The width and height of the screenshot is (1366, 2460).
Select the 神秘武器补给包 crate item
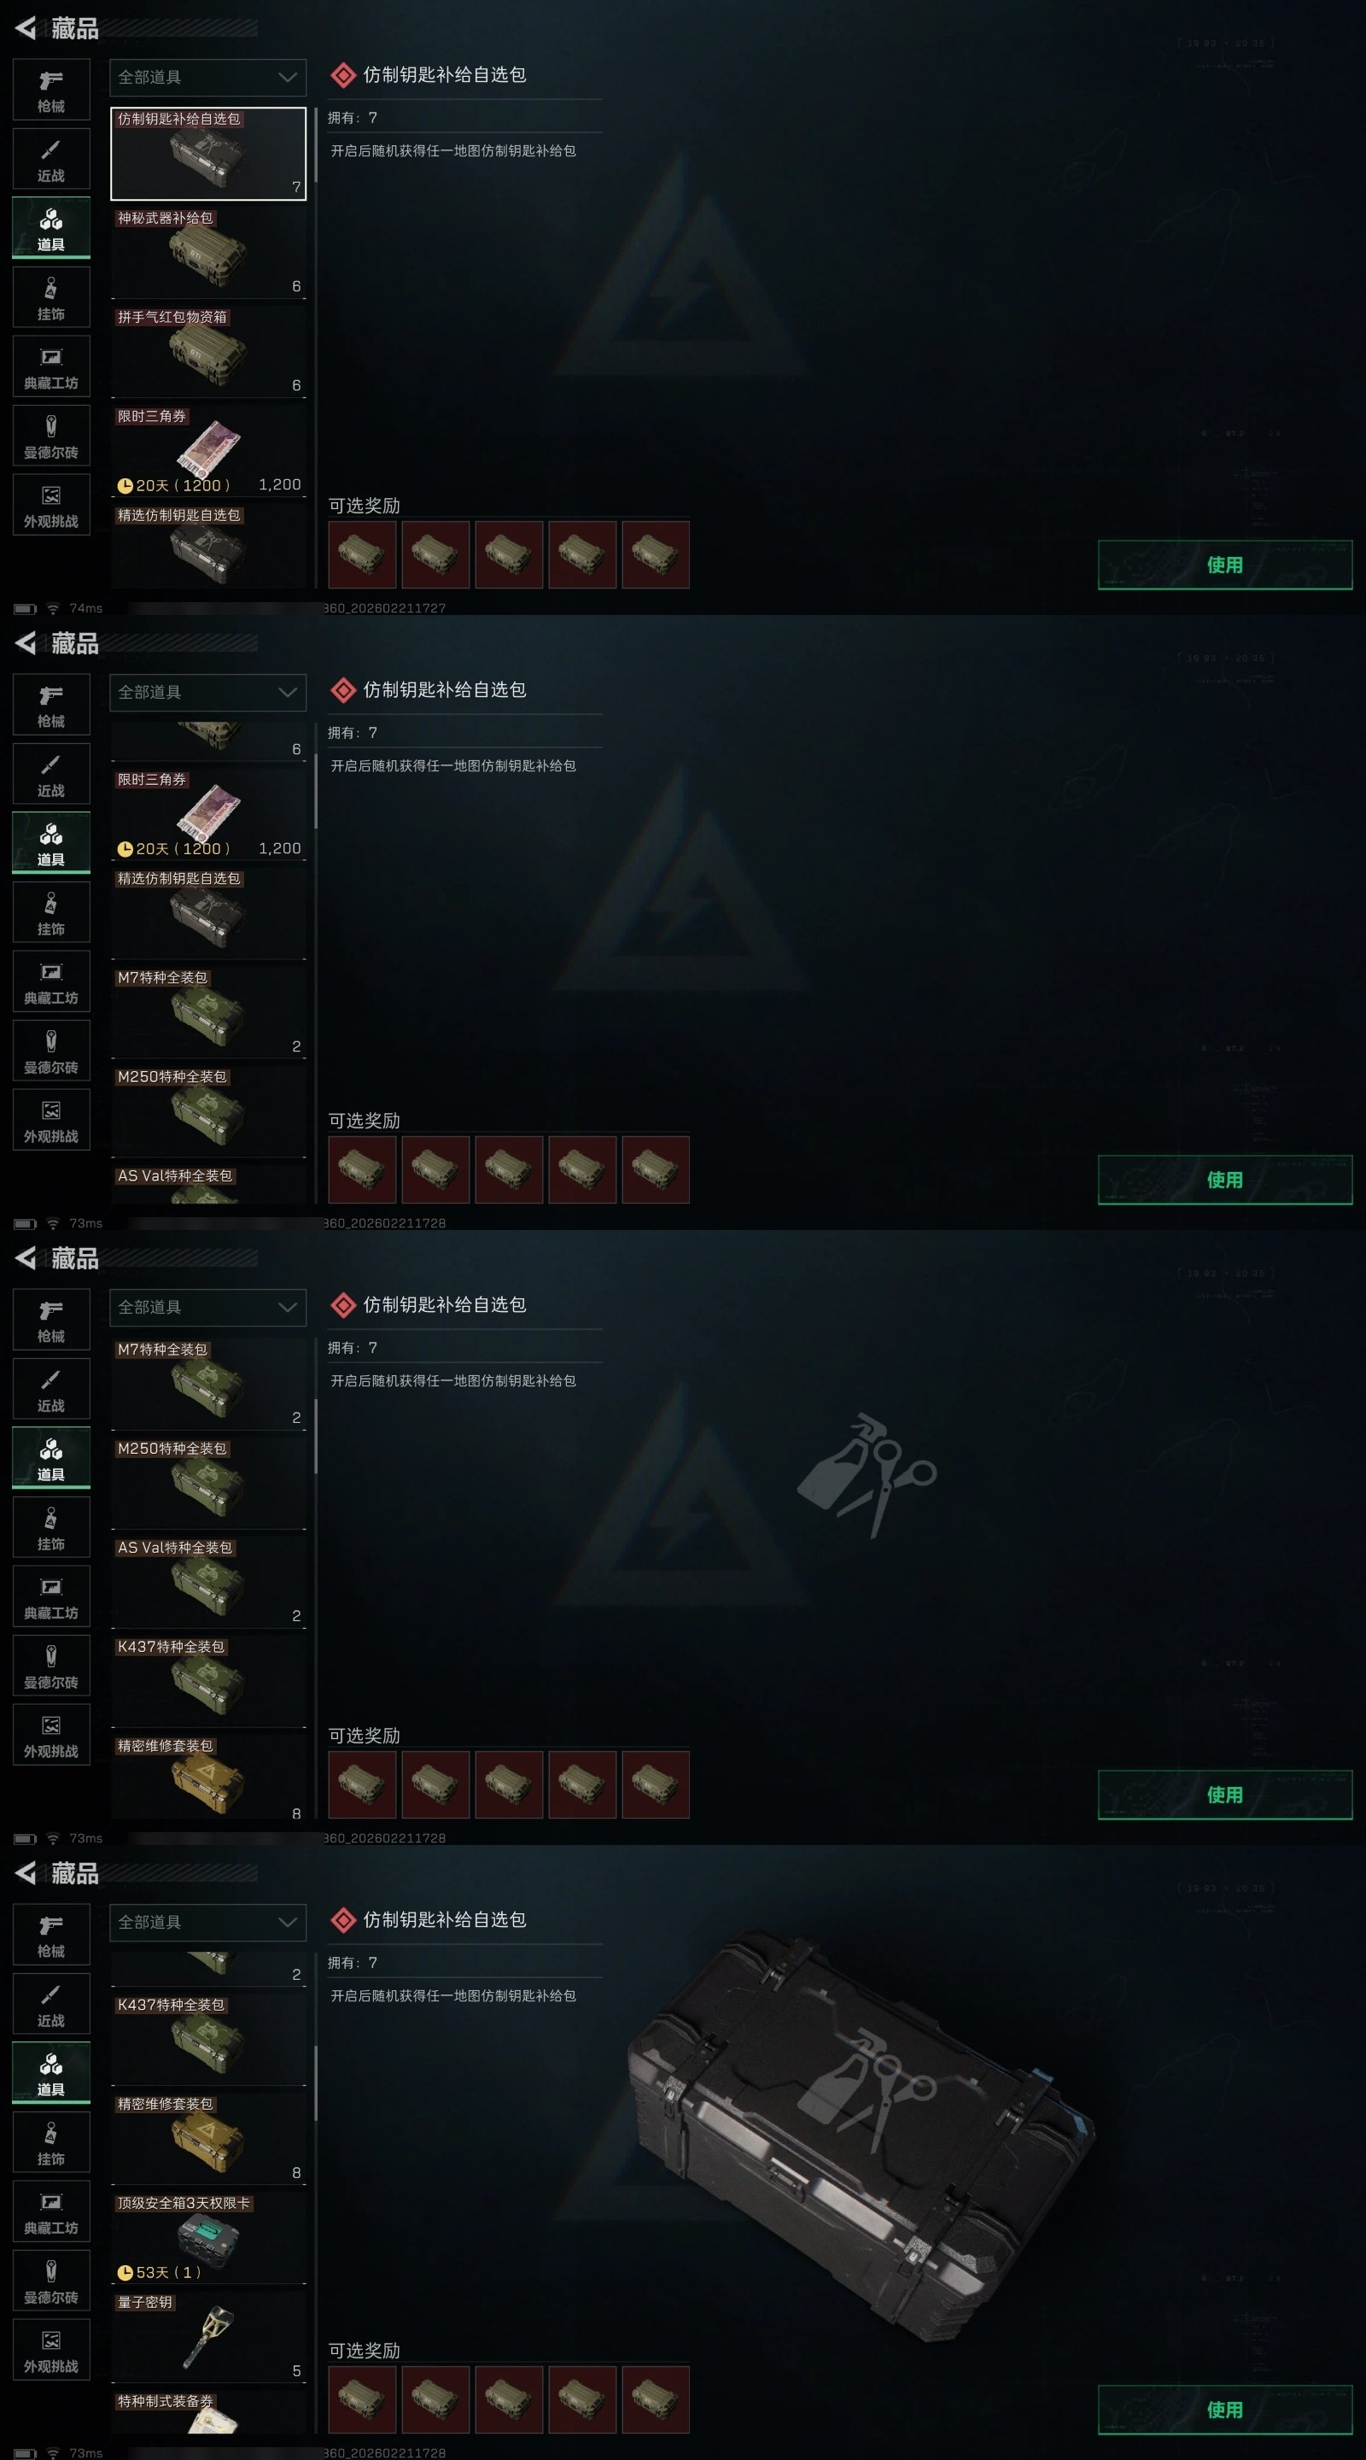click(208, 252)
